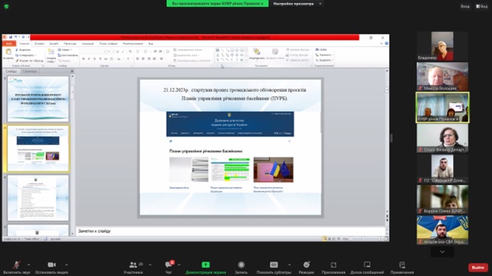This screenshot has height=276, width=492.
Task: Toggle the muted microphone button
Action: (x=16, y=265)
